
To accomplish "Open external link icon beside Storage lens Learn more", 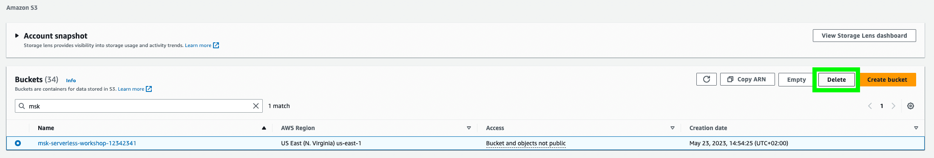I will [216, 45].
